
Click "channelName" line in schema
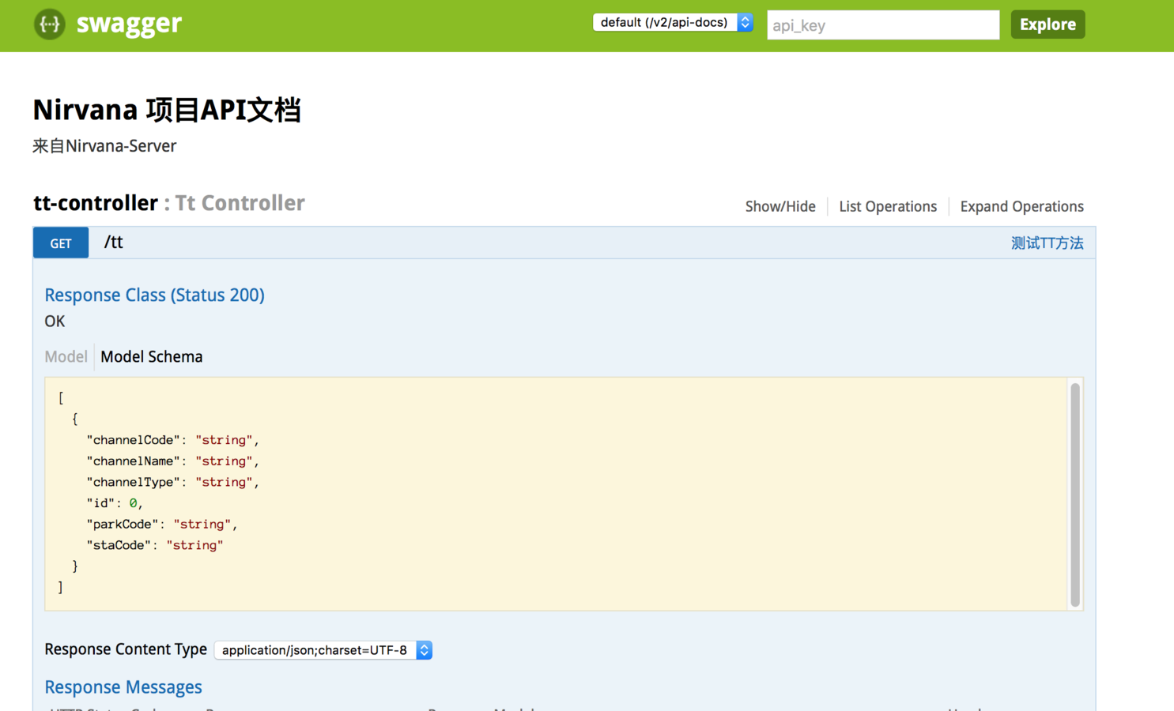click(x=173, y=461)
